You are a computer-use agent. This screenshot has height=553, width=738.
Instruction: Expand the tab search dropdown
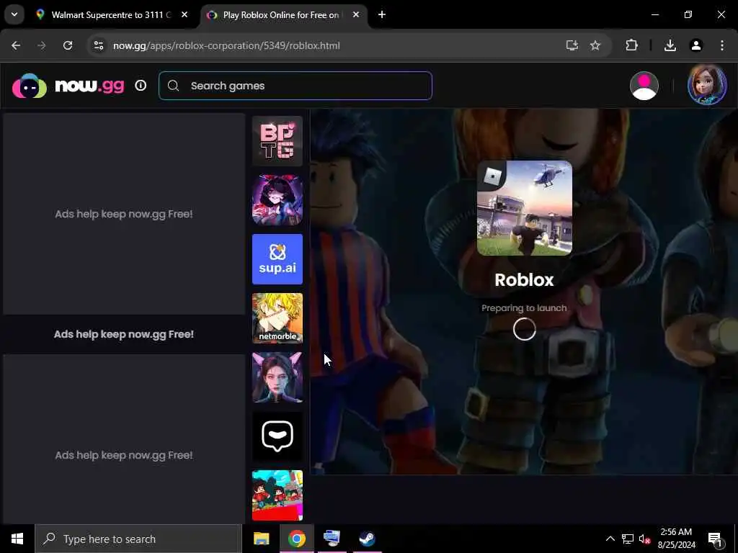(14, 14)
